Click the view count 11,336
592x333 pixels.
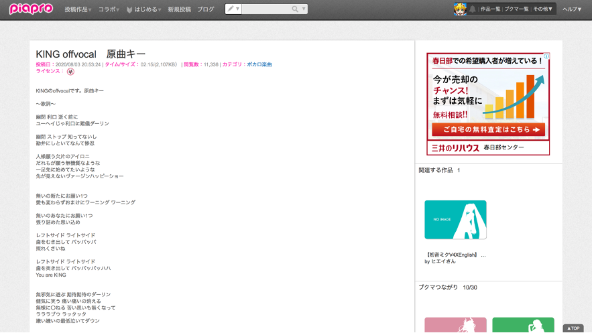click(x=211, y=64)
